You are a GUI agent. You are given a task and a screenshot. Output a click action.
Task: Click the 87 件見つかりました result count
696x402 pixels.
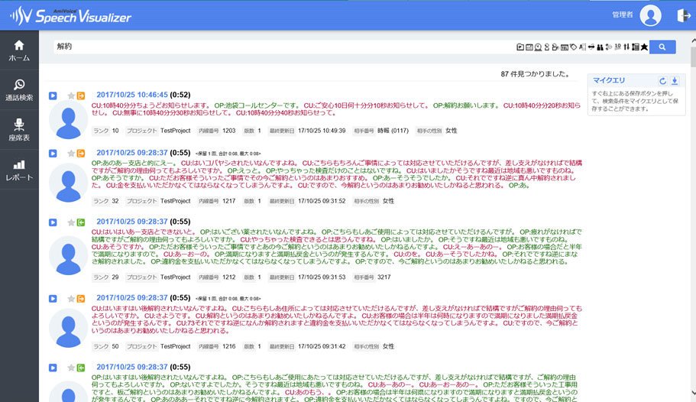pyautogui.click(x=535, y=74)
